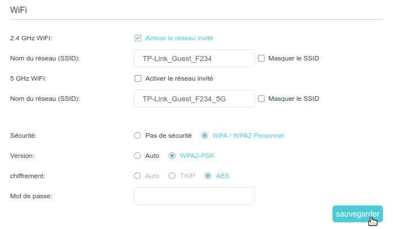Check 'Masquer le SSID' for TP-Link_Guest_F234

(261, 58)
